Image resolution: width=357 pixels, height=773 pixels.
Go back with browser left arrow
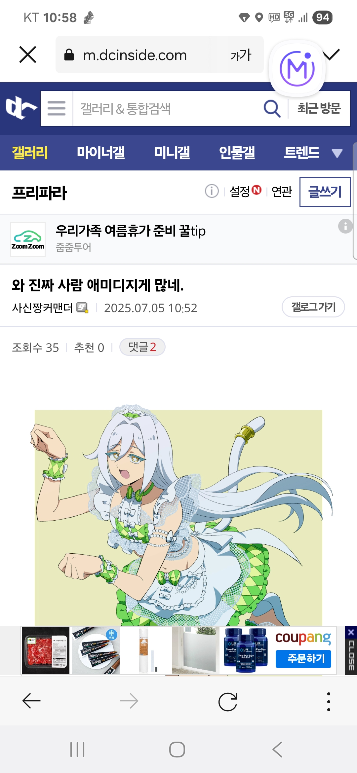pyautogui.click(x=31, y=701)
